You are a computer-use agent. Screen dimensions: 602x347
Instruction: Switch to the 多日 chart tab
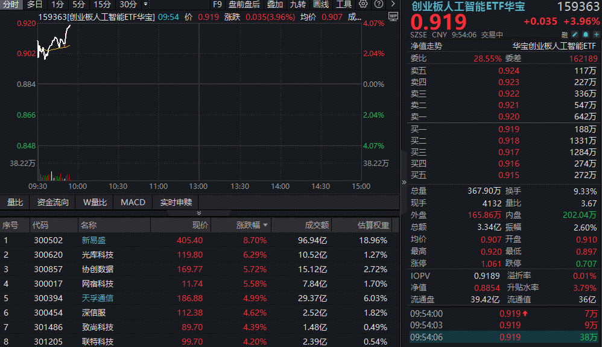(34, 4)
